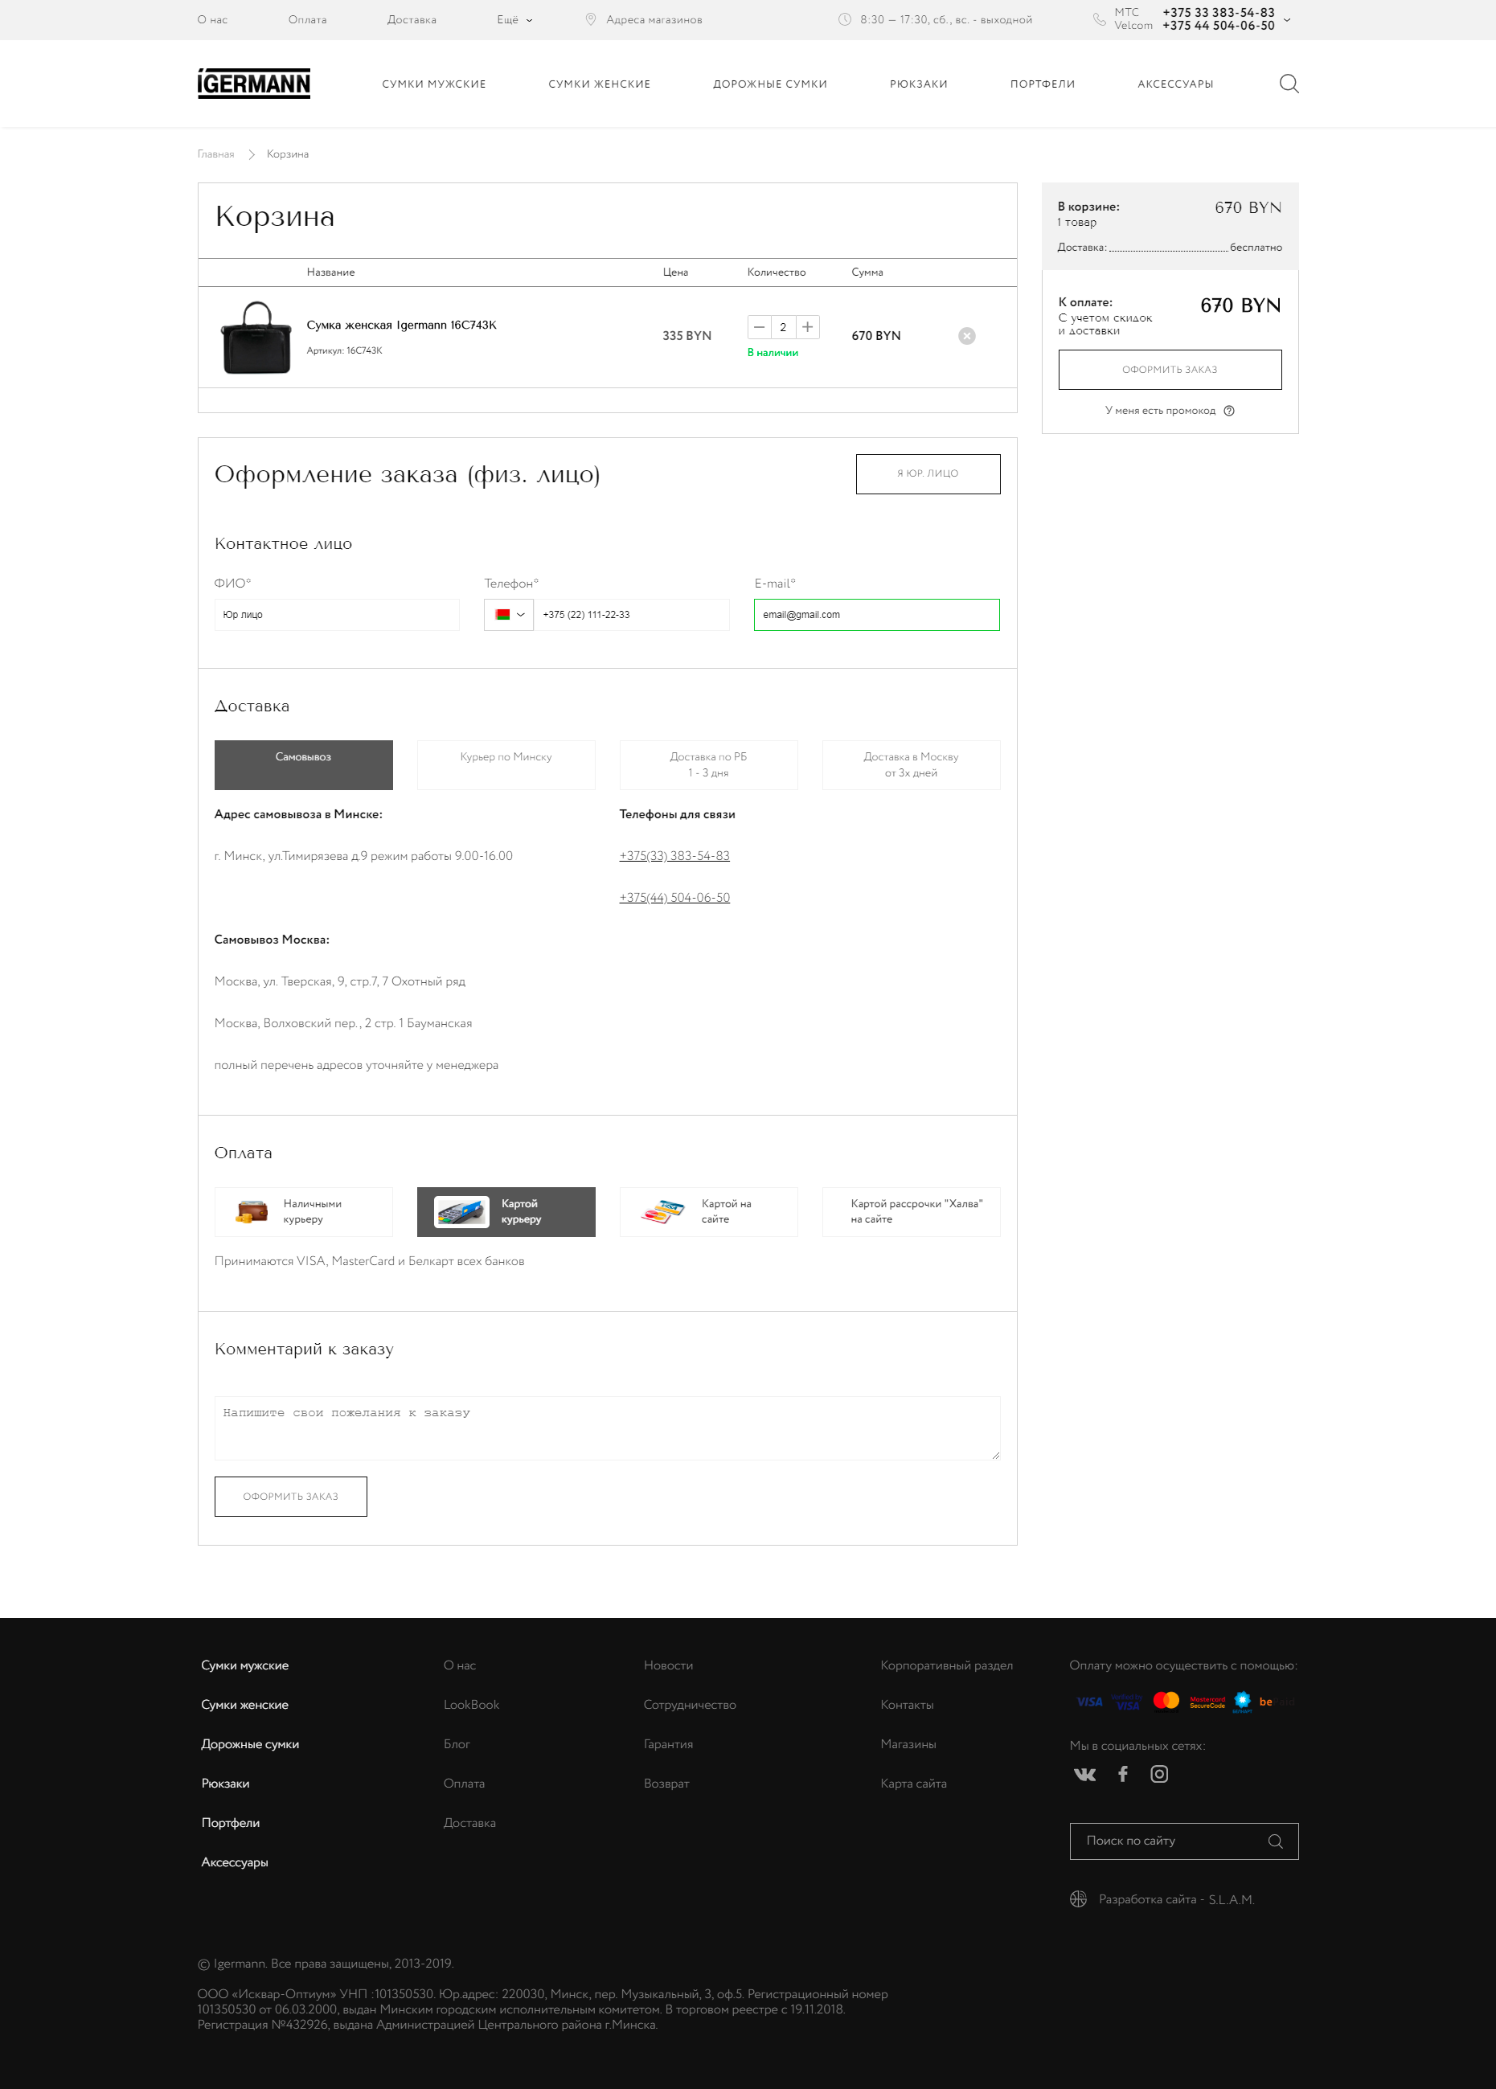Click the plus icon to increase quantity

pos(807,327)
